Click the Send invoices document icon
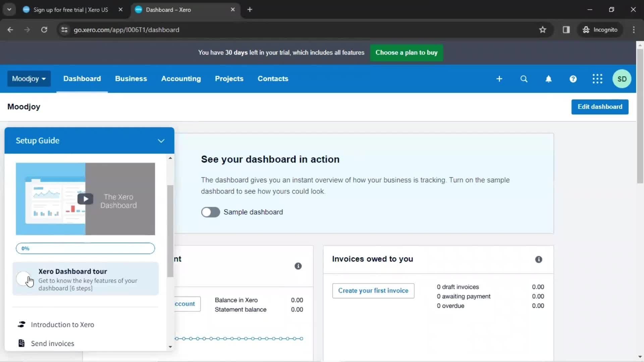The width and height of the screenshot is (644, 362). click(21, 343)
